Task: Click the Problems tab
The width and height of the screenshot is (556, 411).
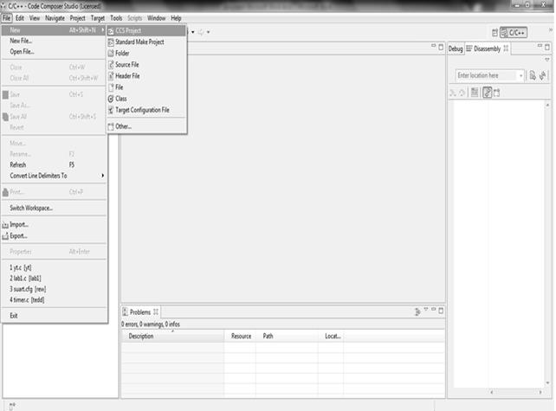Action: [140, 312]
